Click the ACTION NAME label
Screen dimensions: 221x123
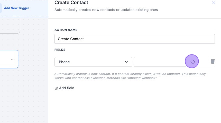tap(66, 30)
